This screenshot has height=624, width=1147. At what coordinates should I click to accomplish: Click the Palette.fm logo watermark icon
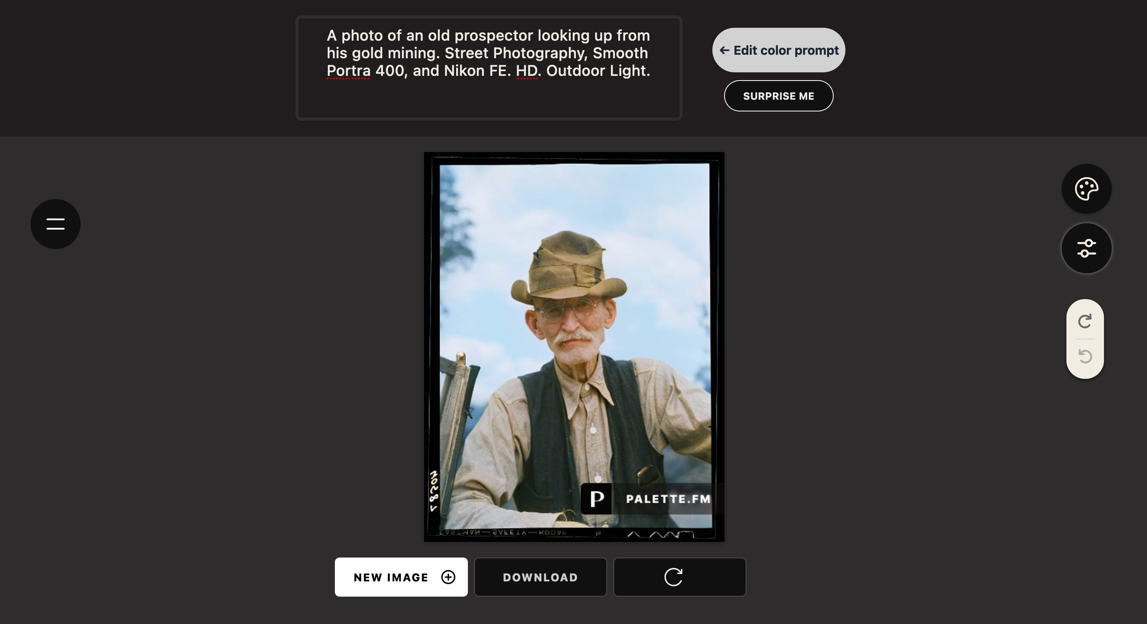[598, 499]
